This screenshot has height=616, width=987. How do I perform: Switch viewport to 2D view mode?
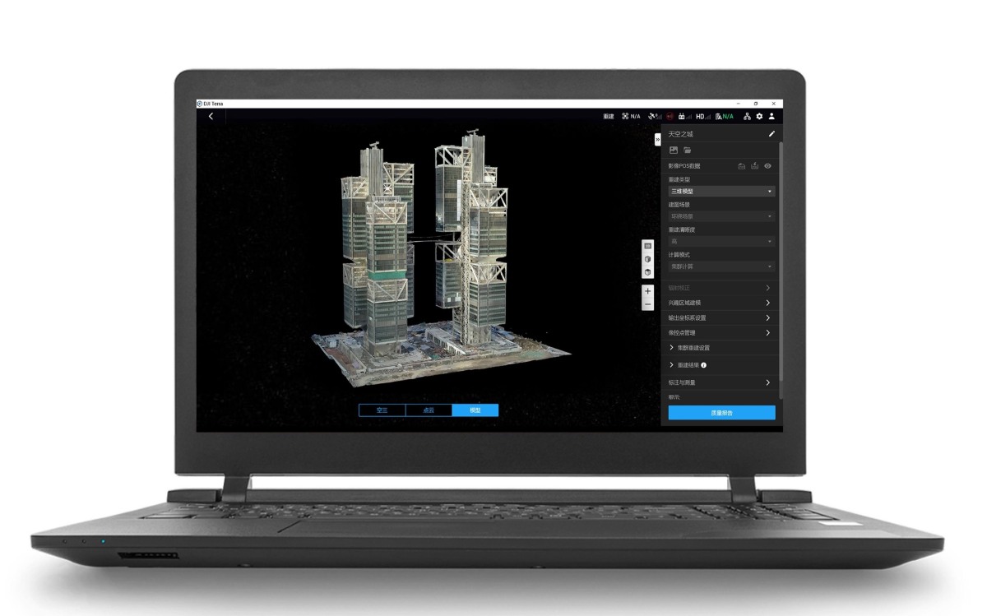(647, 246)
